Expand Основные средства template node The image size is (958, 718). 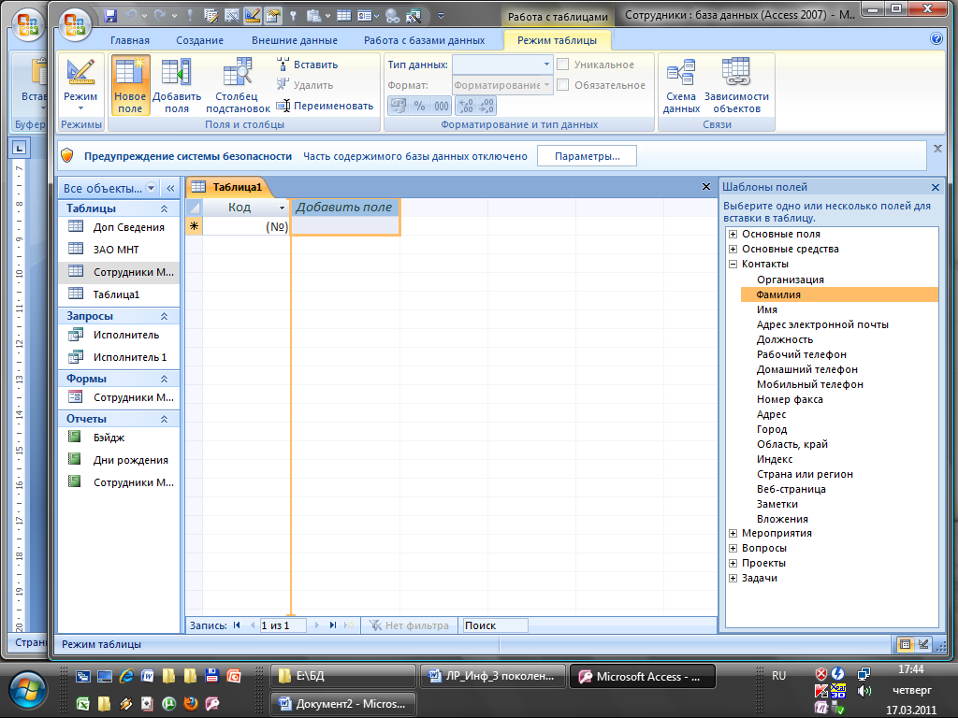click(733, 249)
